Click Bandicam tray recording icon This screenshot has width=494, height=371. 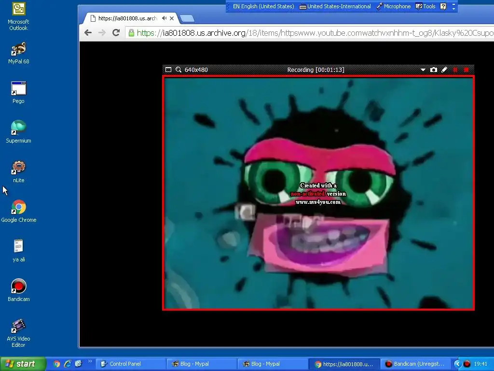(x=467, y=364)
